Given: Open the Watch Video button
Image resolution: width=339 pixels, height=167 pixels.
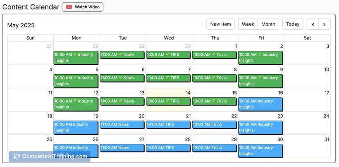Looking at the screenshot, I should tap(83, 7).
